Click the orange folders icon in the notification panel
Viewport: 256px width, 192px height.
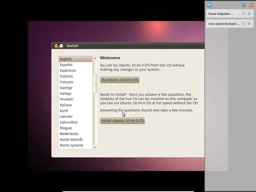click(250, 5)
